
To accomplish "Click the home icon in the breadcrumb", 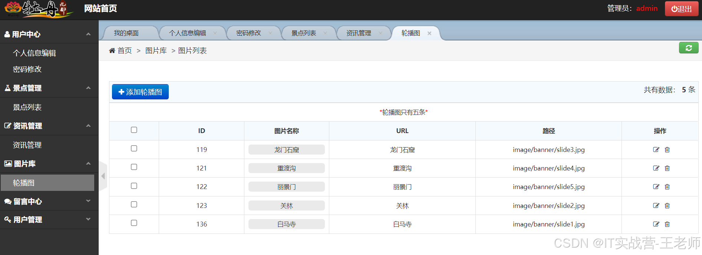I will pyautogui.click(x=112, y=50).
